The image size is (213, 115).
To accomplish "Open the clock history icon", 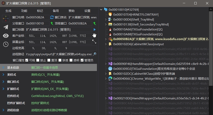I will tap(6, 44).
